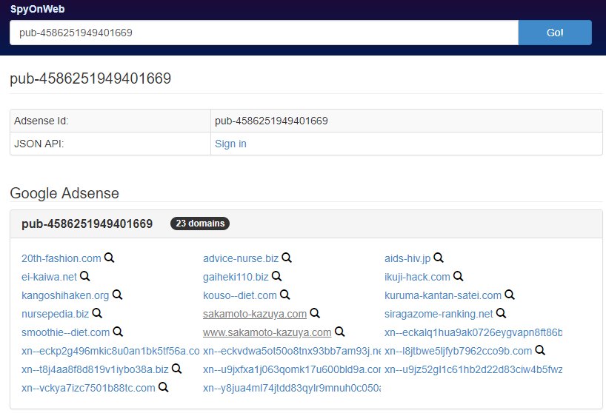Click magnifier icon next to ikuji-hack.com
The height and width of the screenshot is (413, 606).
[x=459, y=276]
